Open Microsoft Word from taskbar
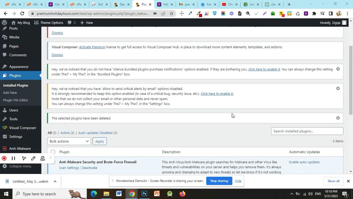This screenshot has width=353, height=199. coord(119,194)
